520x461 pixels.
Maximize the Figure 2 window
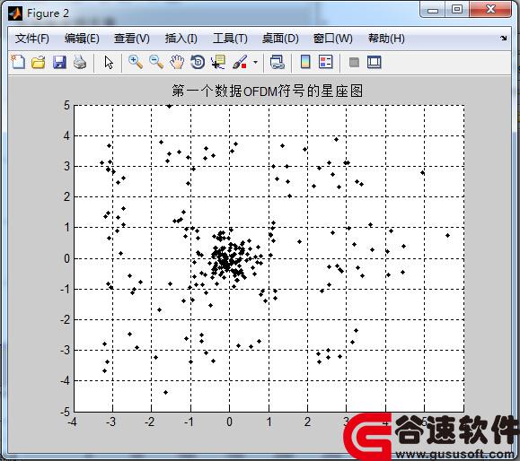[x=457, y=9]
